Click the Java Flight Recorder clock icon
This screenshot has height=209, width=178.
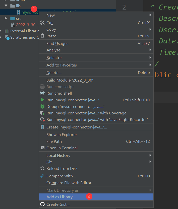[42, 120]
